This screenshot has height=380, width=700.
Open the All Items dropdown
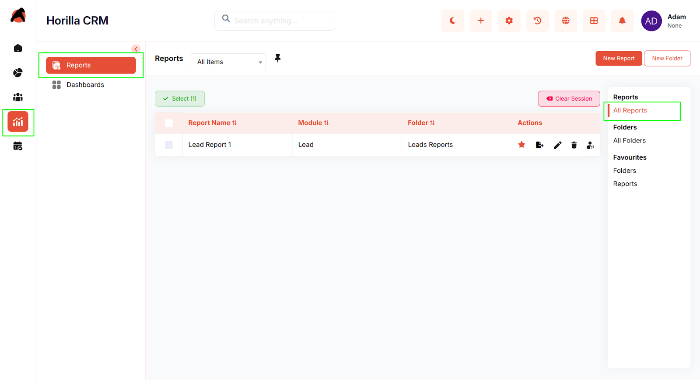pos(228,62)
